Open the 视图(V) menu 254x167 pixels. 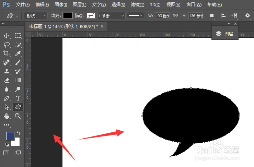[x=173, y=5]
